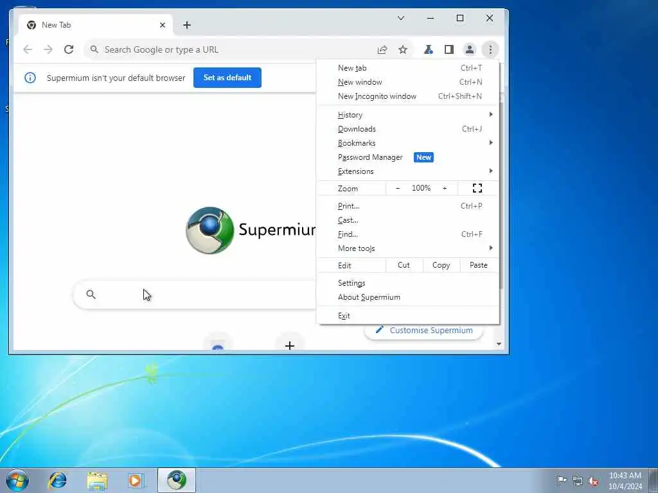This screenshot has width=658, height=493.
Task: Click the magnifier icon in page search box
Action: pos(91,294)
